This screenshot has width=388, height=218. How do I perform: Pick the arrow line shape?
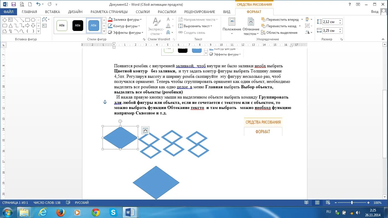pos(22,20)
